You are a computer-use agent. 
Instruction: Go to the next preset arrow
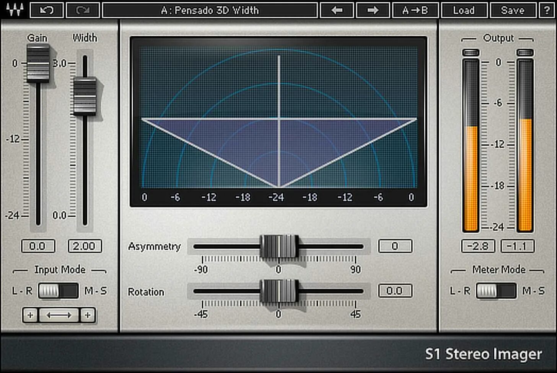tap(373, 10)
